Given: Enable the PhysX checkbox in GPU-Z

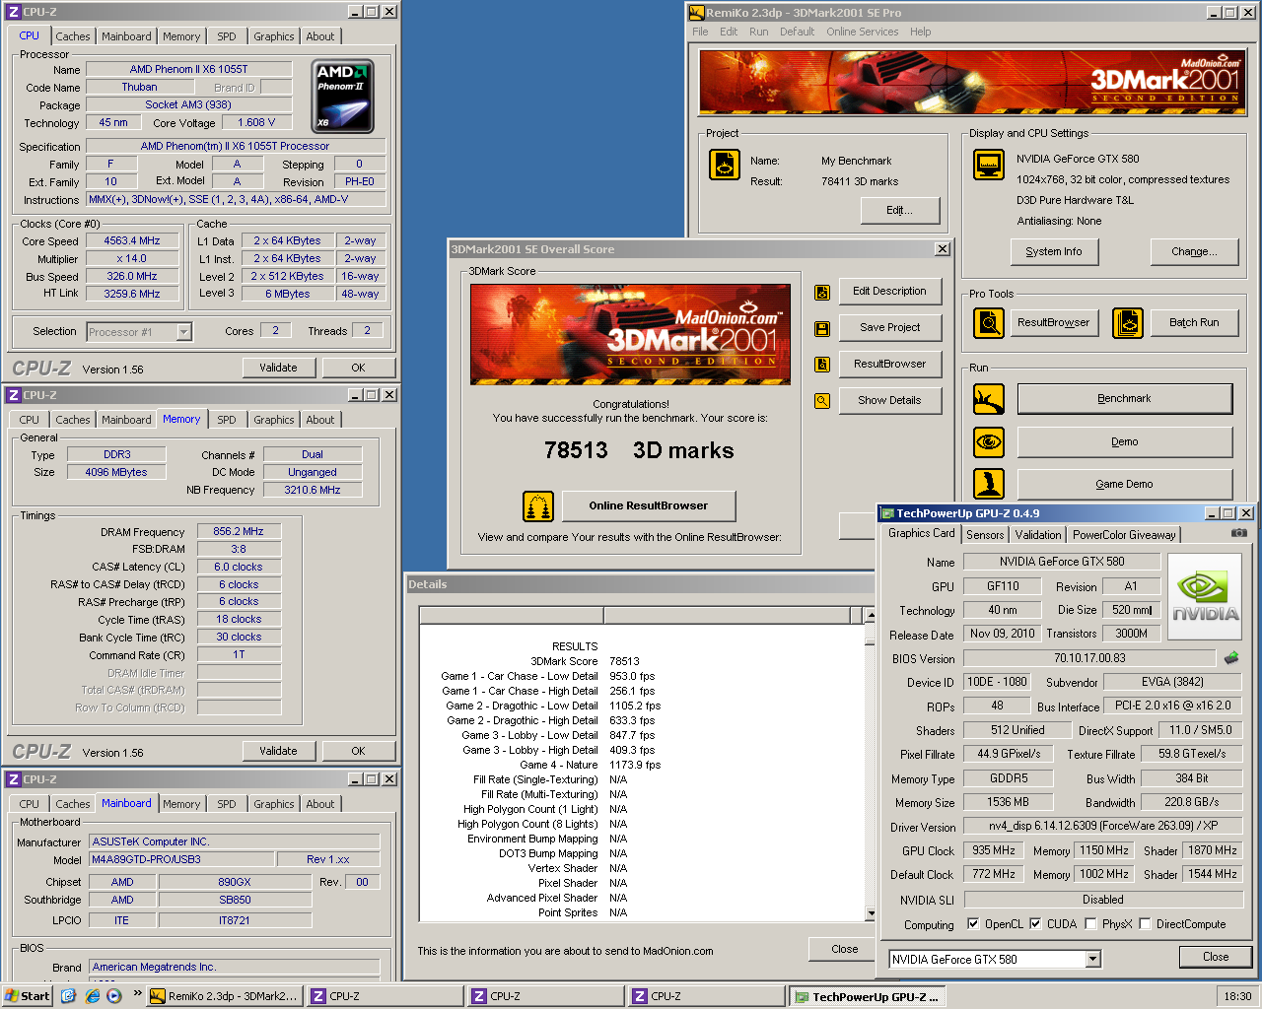Looking at the screenshot, I should (x=1090, y=924).
